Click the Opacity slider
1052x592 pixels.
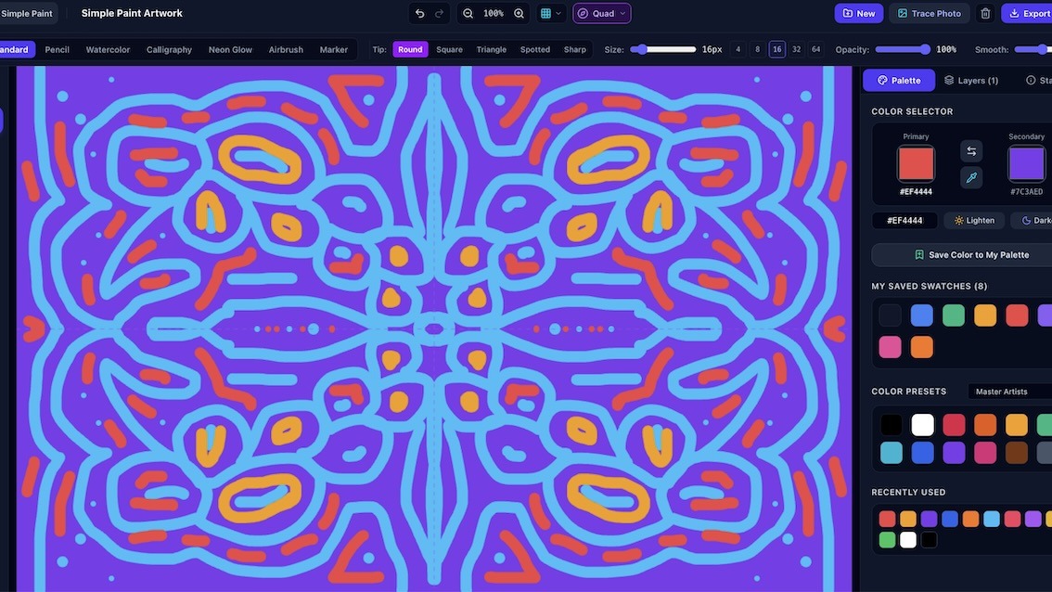pyautogui.click(x=903, y=50)
